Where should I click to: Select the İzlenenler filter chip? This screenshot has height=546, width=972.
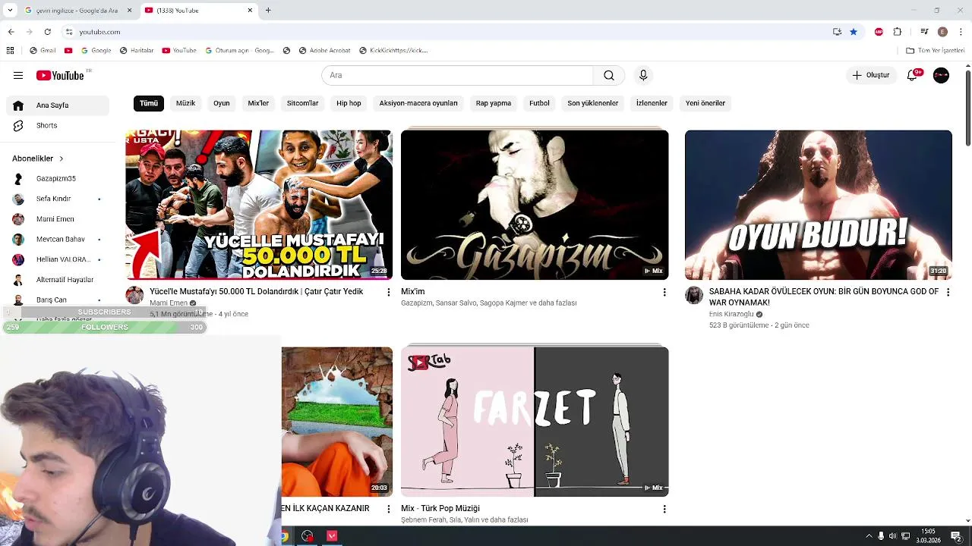click(x=652, y=103)
